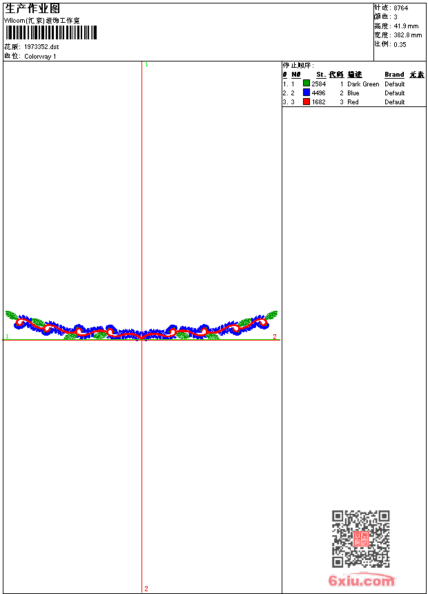Click the QR code image
This screenshot has width=428, height=594.
point(361,539)
